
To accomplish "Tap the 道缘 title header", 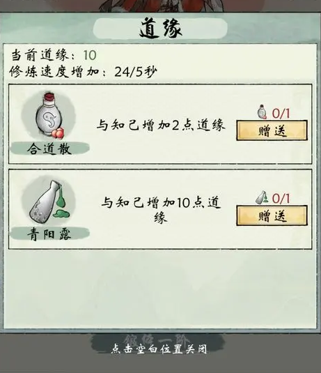I will pos(160,29).
